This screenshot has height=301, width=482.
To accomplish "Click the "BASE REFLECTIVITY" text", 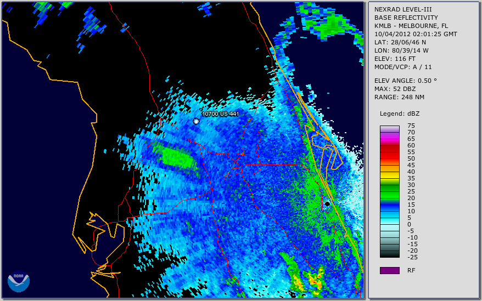I will (x=406, y=18).
